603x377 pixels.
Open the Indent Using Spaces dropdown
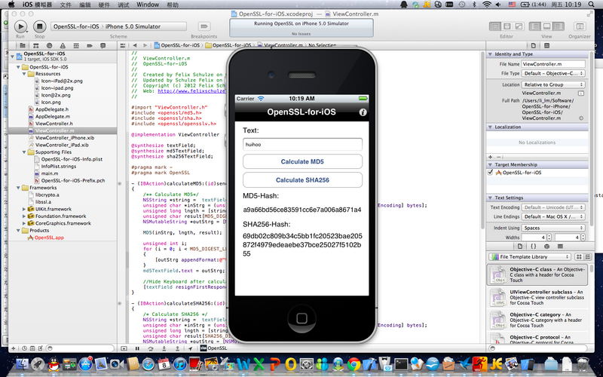click(x=553, y=228)
